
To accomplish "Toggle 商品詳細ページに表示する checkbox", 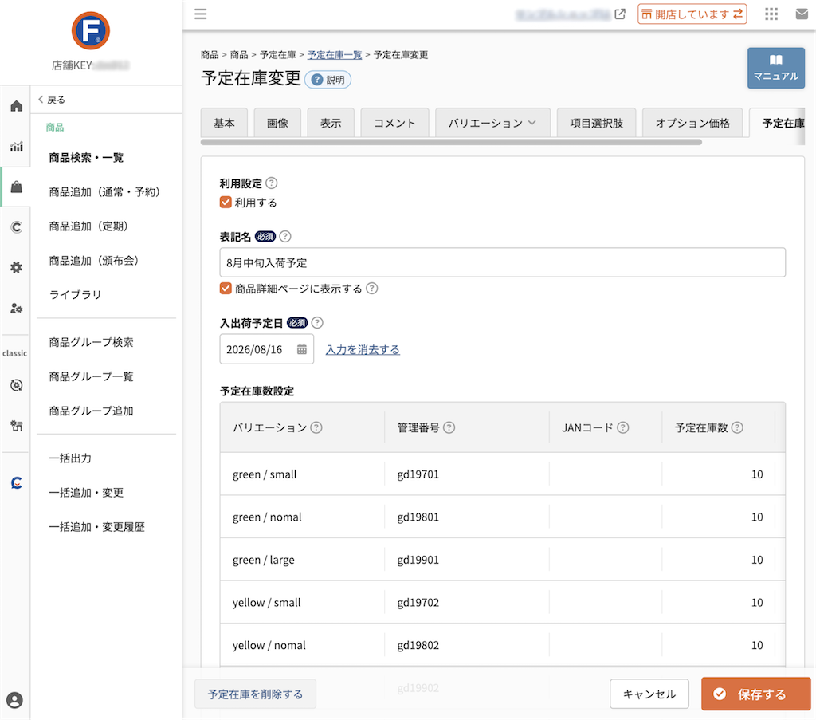I will pyautogui.click(x=226, y=289).
